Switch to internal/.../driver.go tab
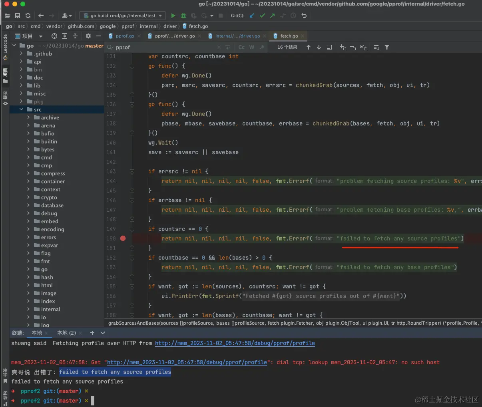482x407 pixels. pyautogui.click(x=237, y=36)
